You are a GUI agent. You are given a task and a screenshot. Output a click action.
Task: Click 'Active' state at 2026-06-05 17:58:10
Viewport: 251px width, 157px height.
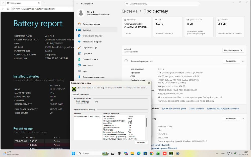tap(57, 141)
